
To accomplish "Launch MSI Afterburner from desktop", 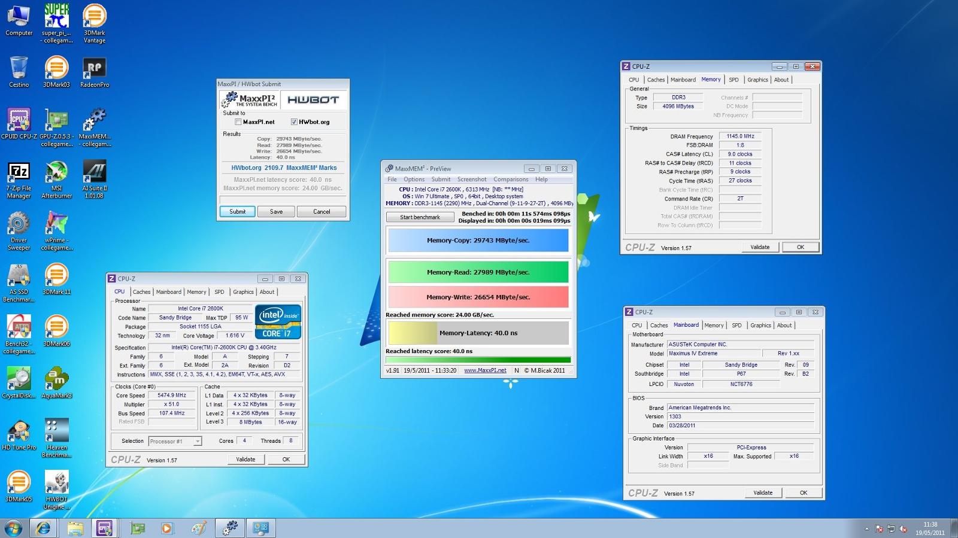I will [56, 180].
